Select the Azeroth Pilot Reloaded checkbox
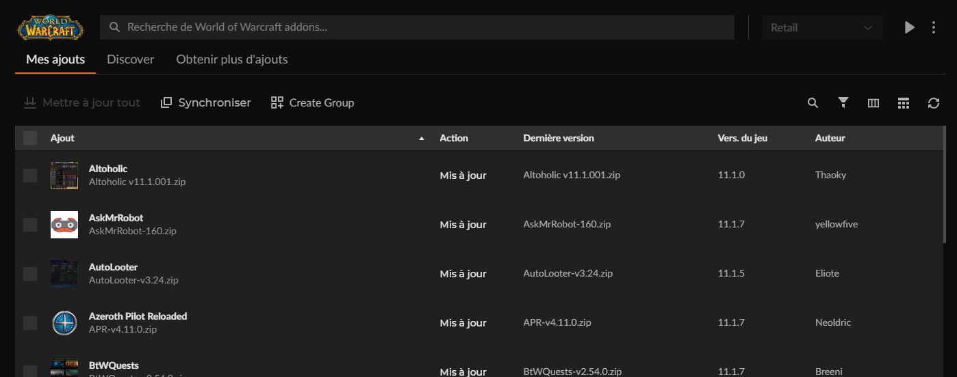The image size is (957, 377). click(x=30, y=323)
